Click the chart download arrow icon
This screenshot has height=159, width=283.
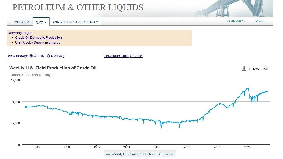(244, 69)
